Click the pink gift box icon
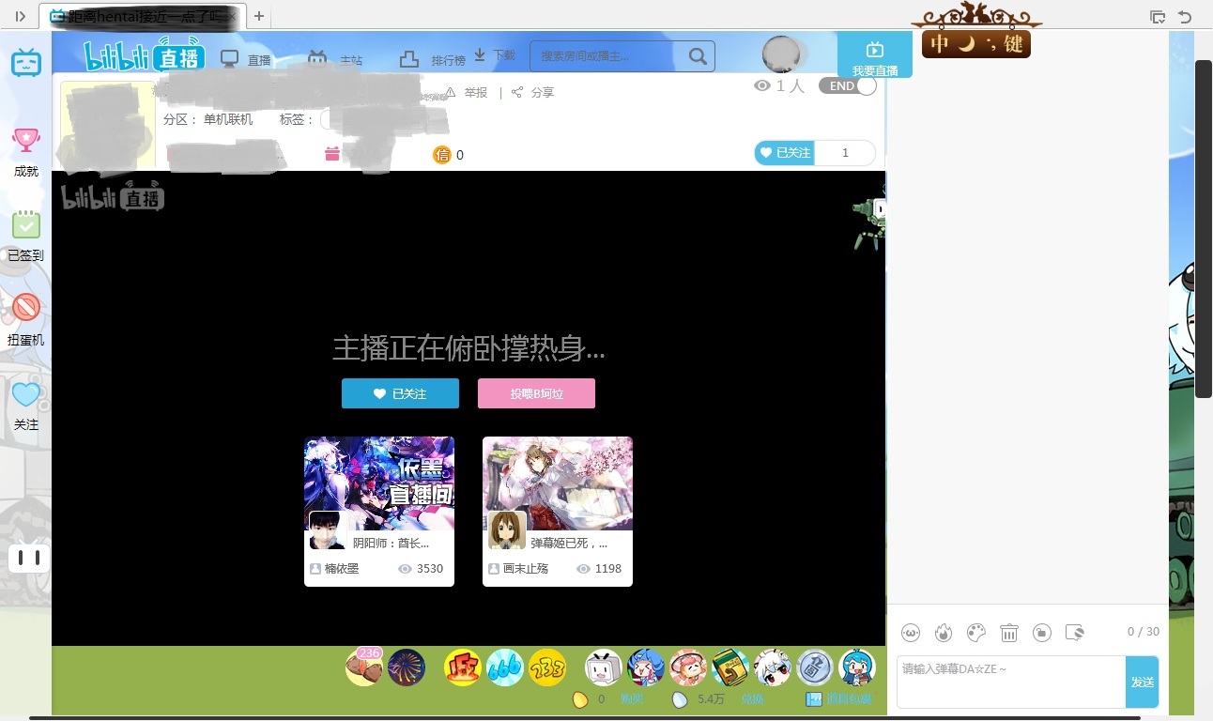 pyautogui.click(x=332, y=154)
